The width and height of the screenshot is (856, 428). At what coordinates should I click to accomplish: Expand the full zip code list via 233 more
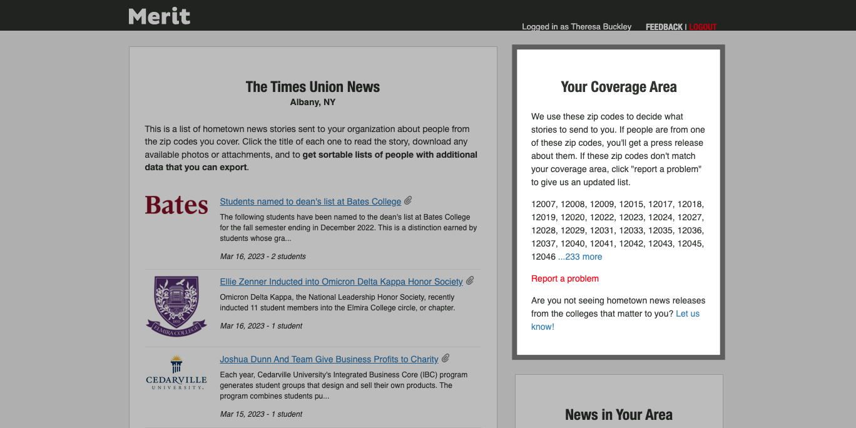point(580,257)
